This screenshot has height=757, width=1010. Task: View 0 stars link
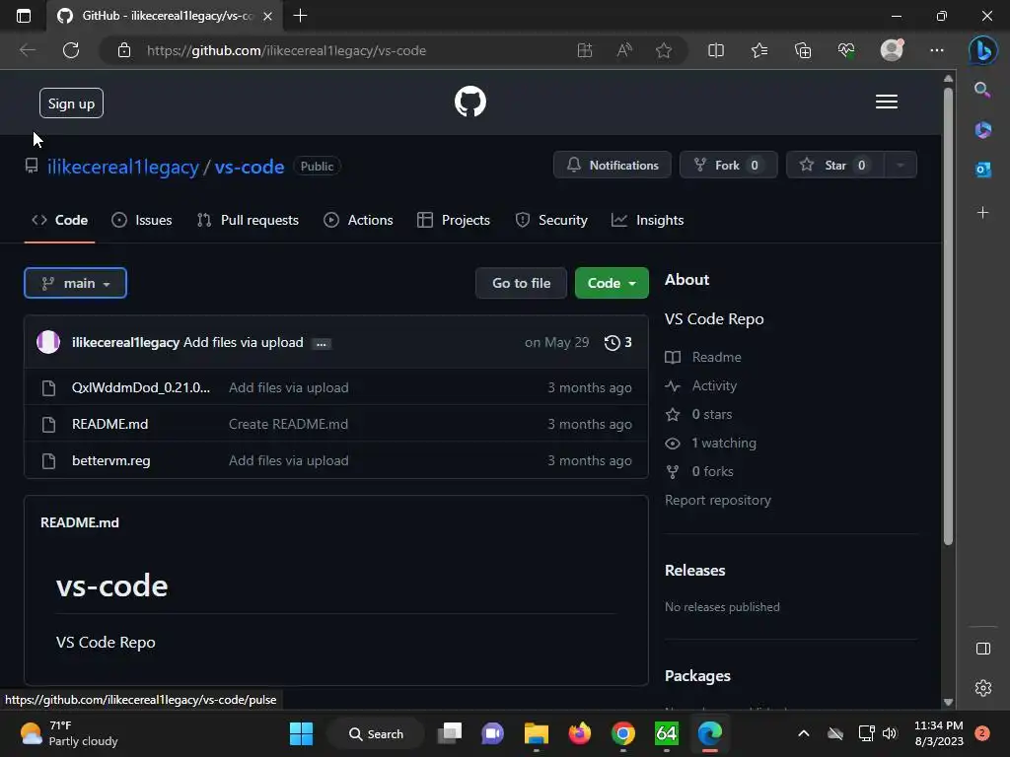tap(712, 415)
